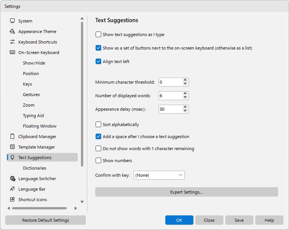Increase Minimum character threshold with up arrow
The width and height of the screenshot is (289, 230).
tap(185, 80)
